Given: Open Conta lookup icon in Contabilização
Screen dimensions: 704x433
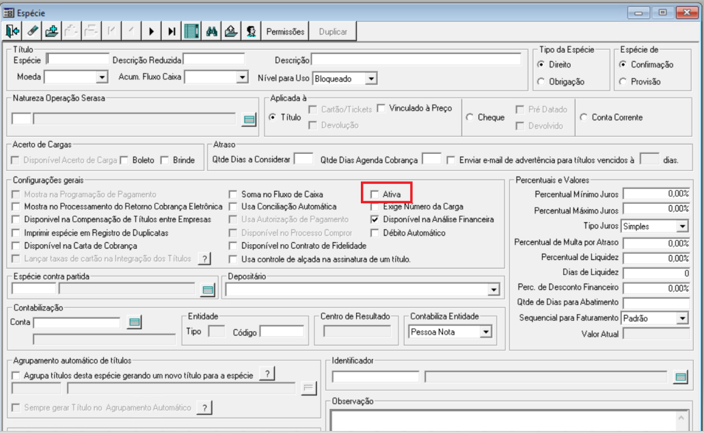Looking at the screenshot, I should click(x=134, y=322).
